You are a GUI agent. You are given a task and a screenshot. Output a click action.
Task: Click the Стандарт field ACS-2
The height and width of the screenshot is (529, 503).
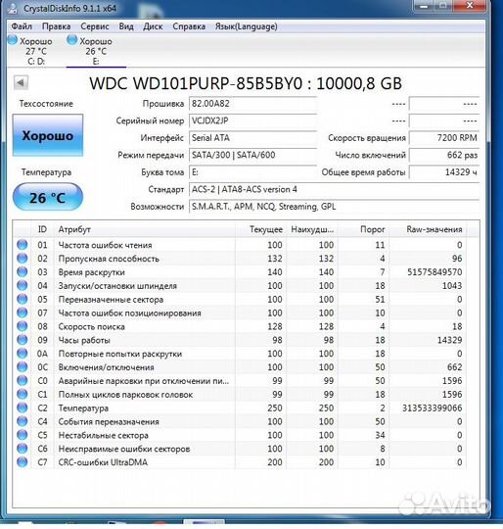tap(335, 190)
